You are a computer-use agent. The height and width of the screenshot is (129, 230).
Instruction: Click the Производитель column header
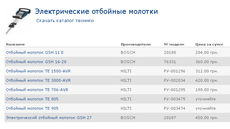point(136,44)
